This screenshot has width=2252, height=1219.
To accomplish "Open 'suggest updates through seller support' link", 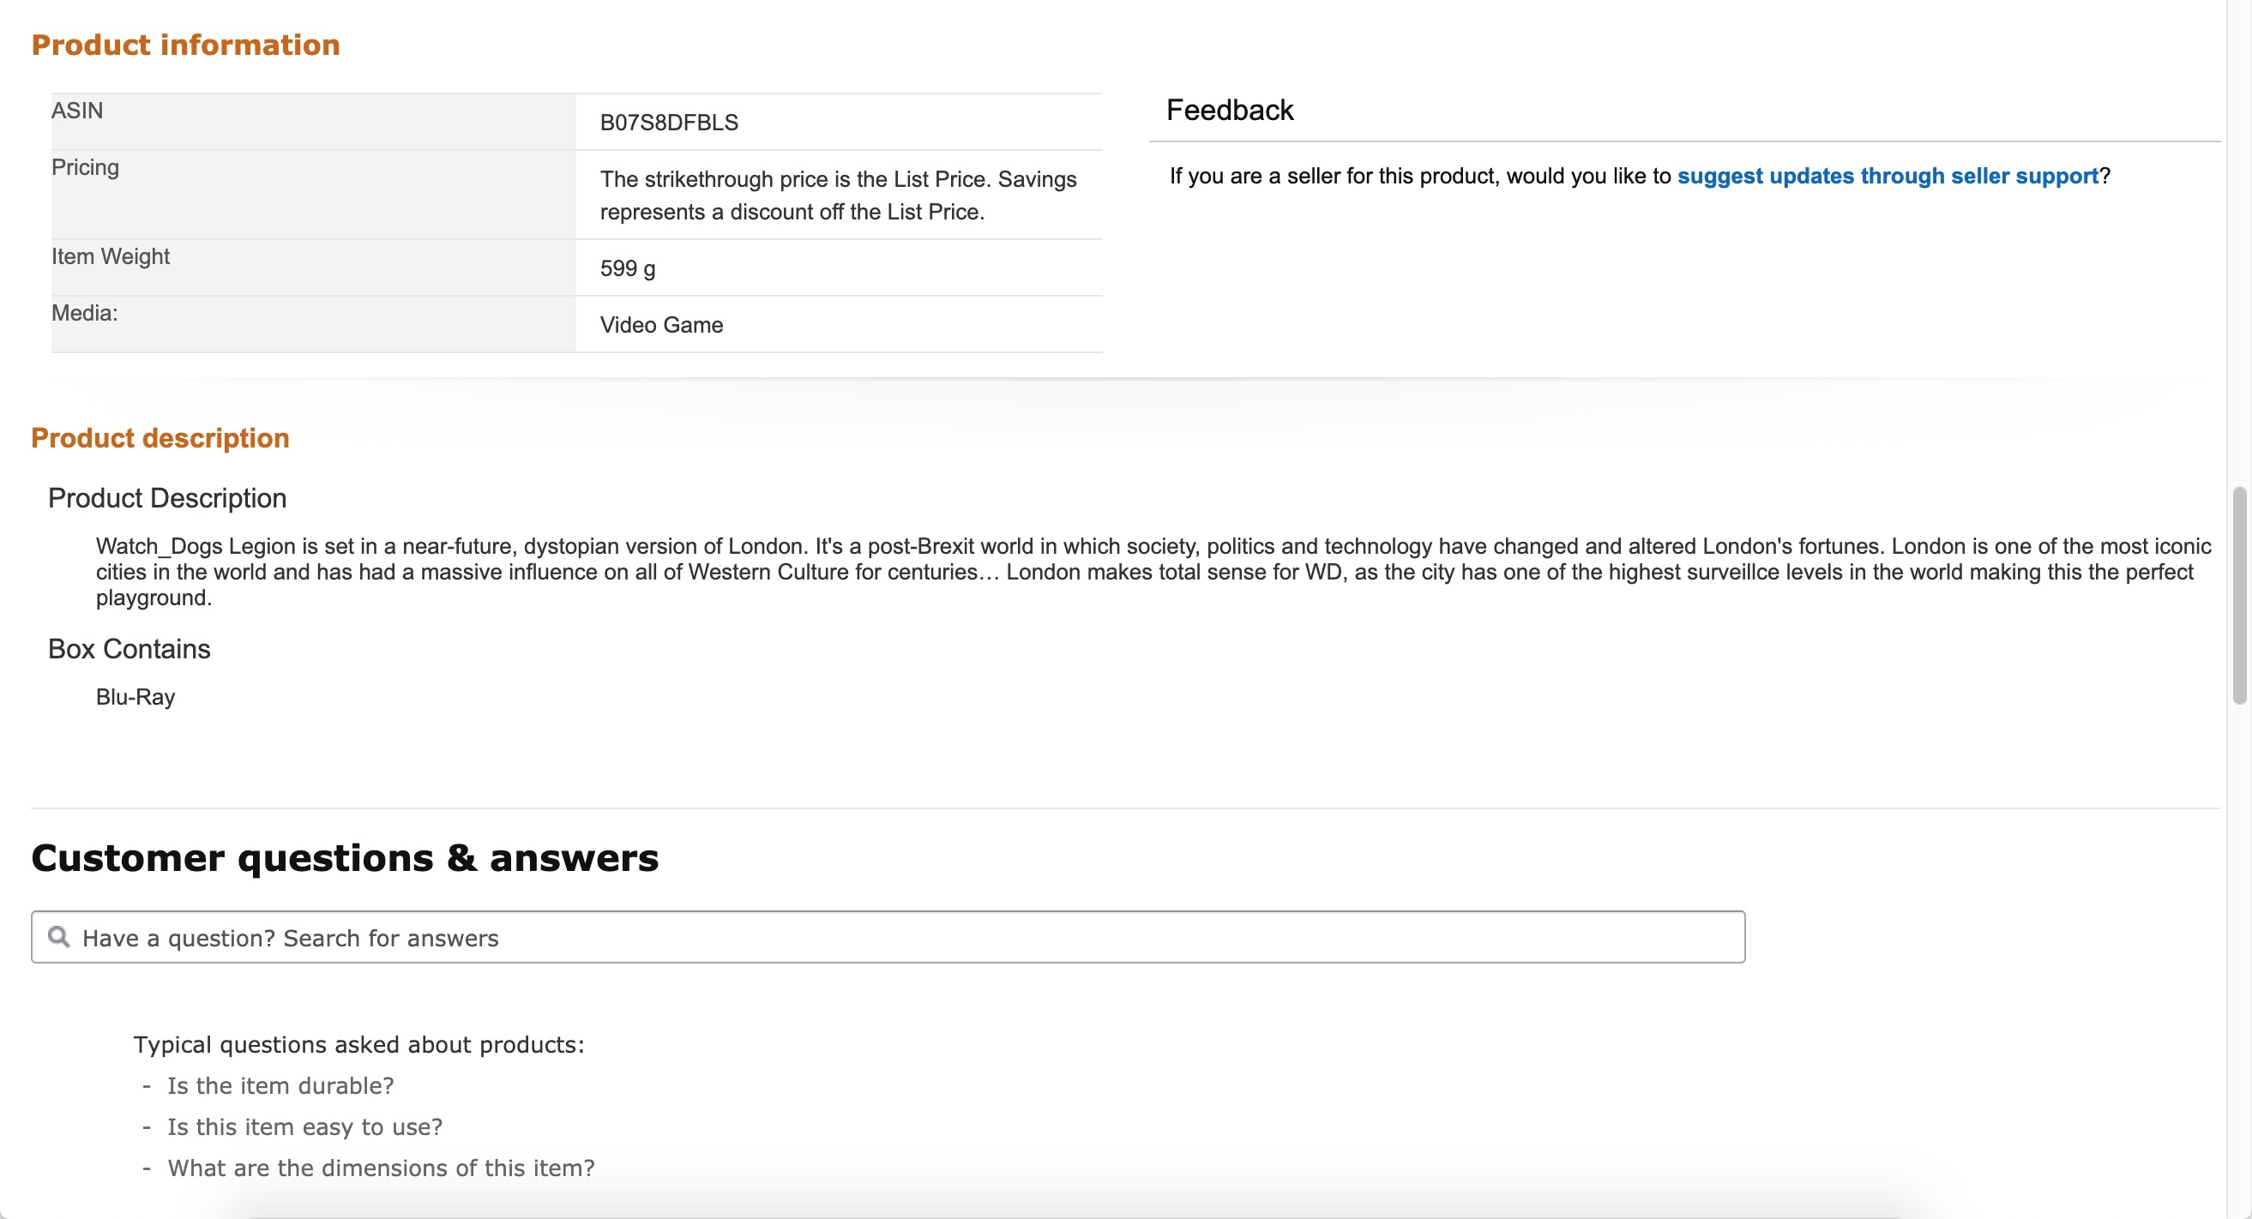I will pyautogui.click(x=1887, y=176).
